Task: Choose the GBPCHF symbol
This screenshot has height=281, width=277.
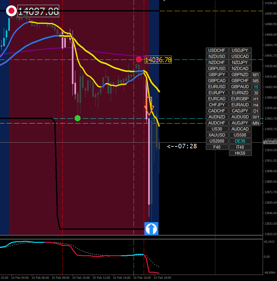Action: [240, 81]
